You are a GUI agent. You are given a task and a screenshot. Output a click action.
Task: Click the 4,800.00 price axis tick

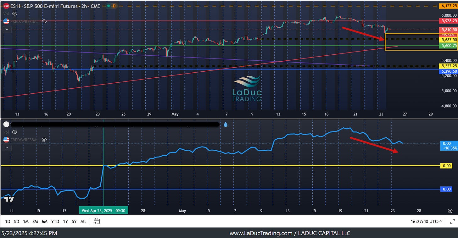[x=449, y=106]
